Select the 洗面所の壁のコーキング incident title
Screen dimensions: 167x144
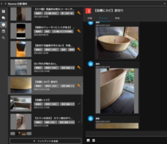(x=54, y=9)
